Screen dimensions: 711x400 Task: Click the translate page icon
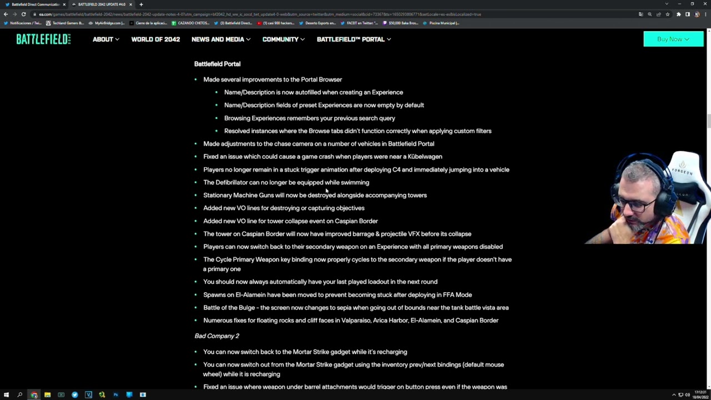pos(640,14)
